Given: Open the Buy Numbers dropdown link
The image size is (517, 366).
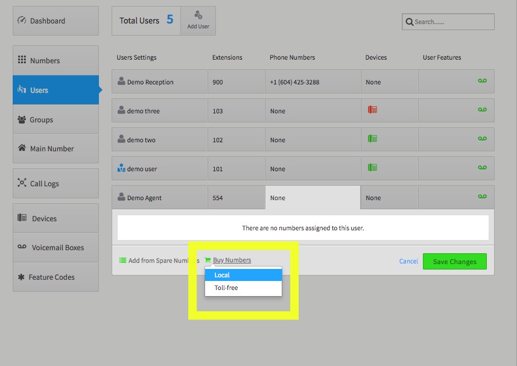Looking at the screenshot, I should click(232, 260).
